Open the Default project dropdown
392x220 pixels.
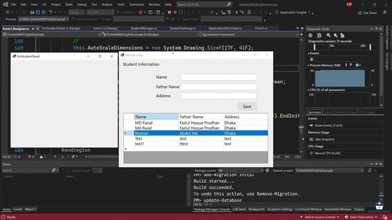[330, 170]
